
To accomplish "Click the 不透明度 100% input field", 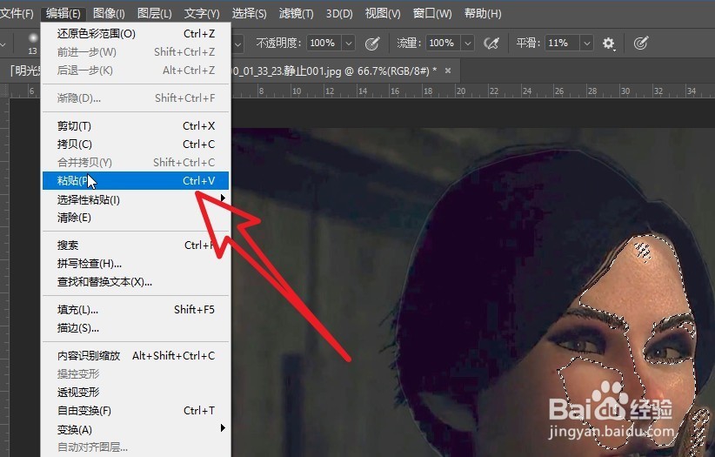I will (x=324, y=43).
